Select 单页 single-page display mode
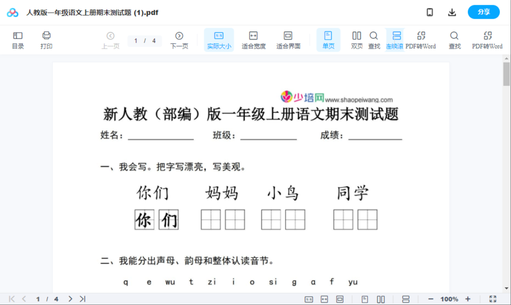Viewport: 511px width, 305px height. 328,40
